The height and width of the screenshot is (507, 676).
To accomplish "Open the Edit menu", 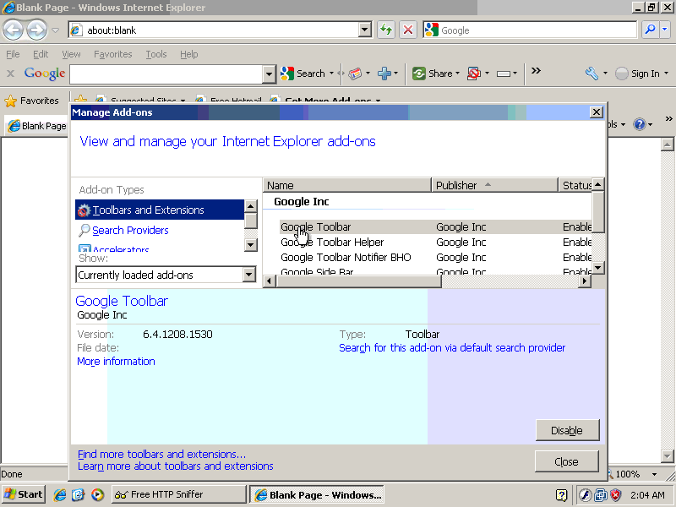I will pos(41,54).
